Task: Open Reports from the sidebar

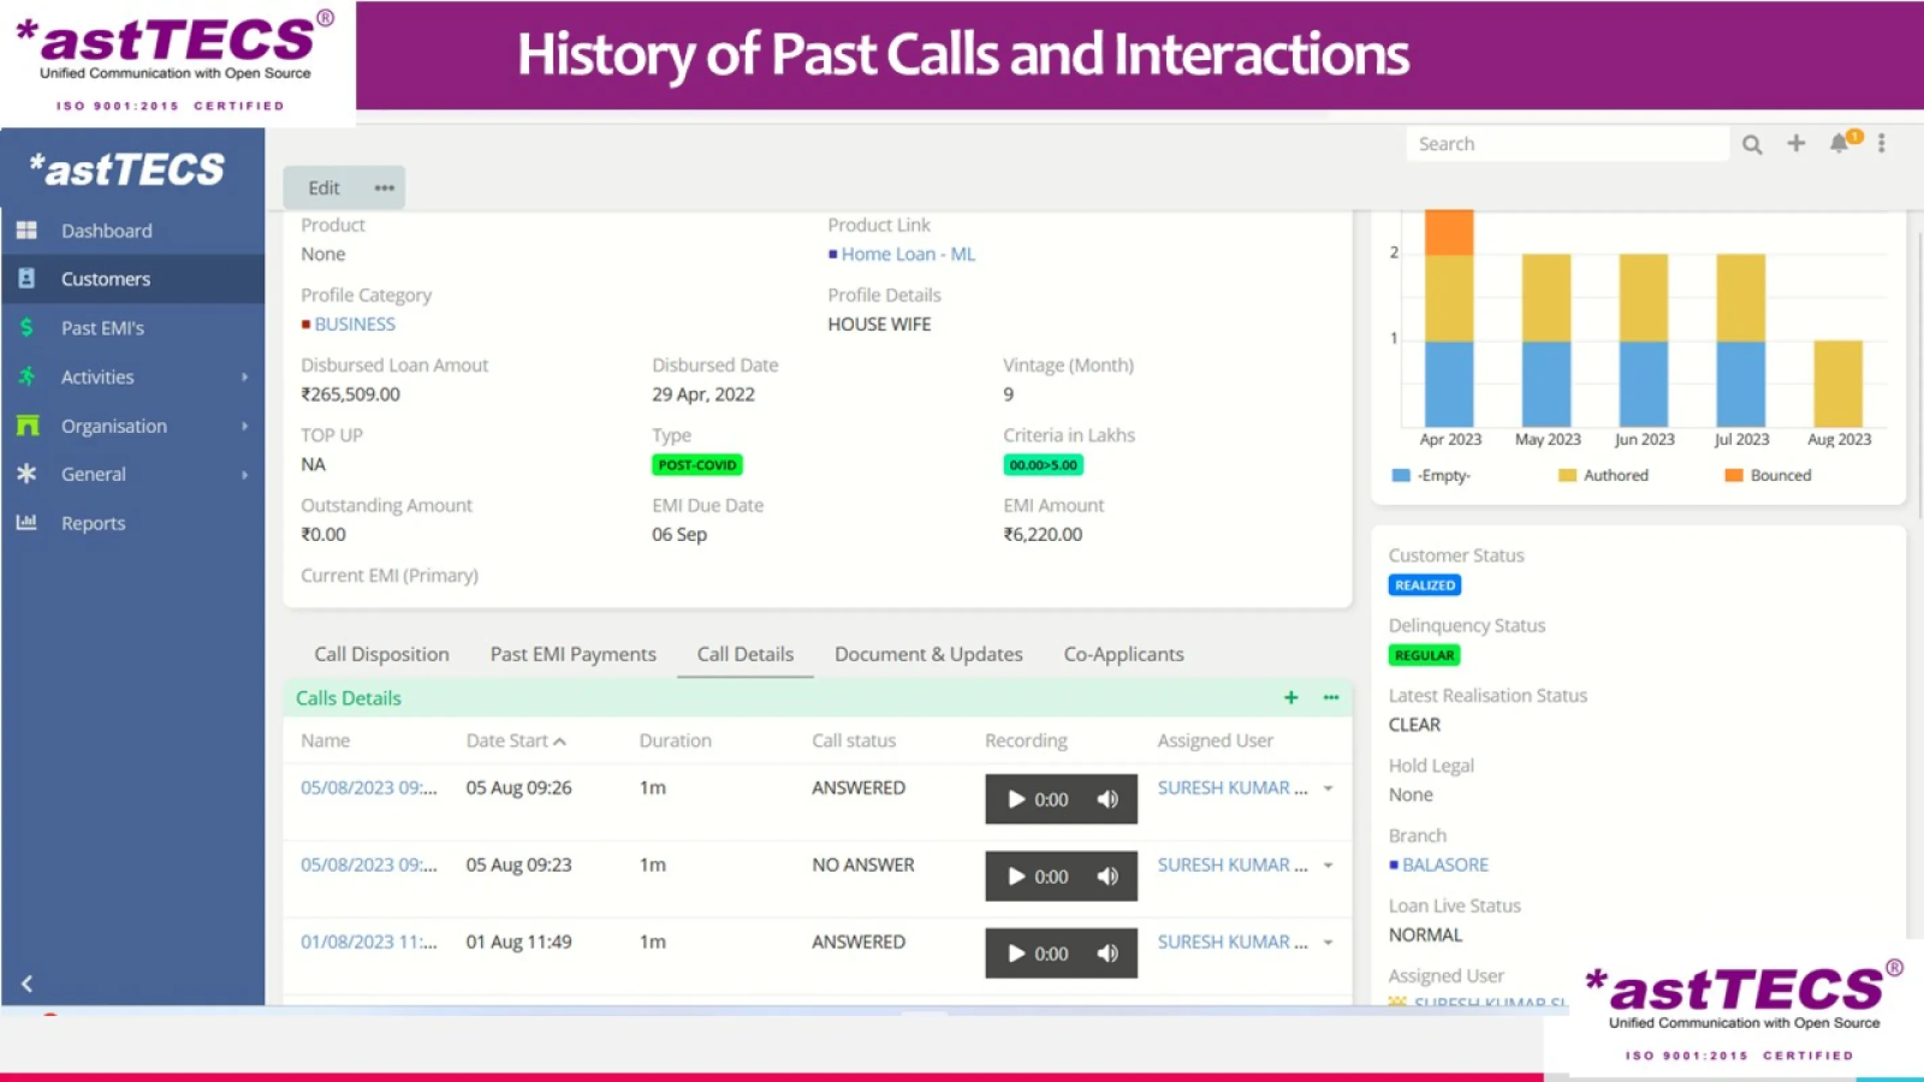Action: [x=93, y=523]
